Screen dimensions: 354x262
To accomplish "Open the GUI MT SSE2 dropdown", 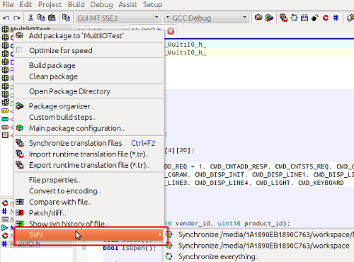I will 118,18.
